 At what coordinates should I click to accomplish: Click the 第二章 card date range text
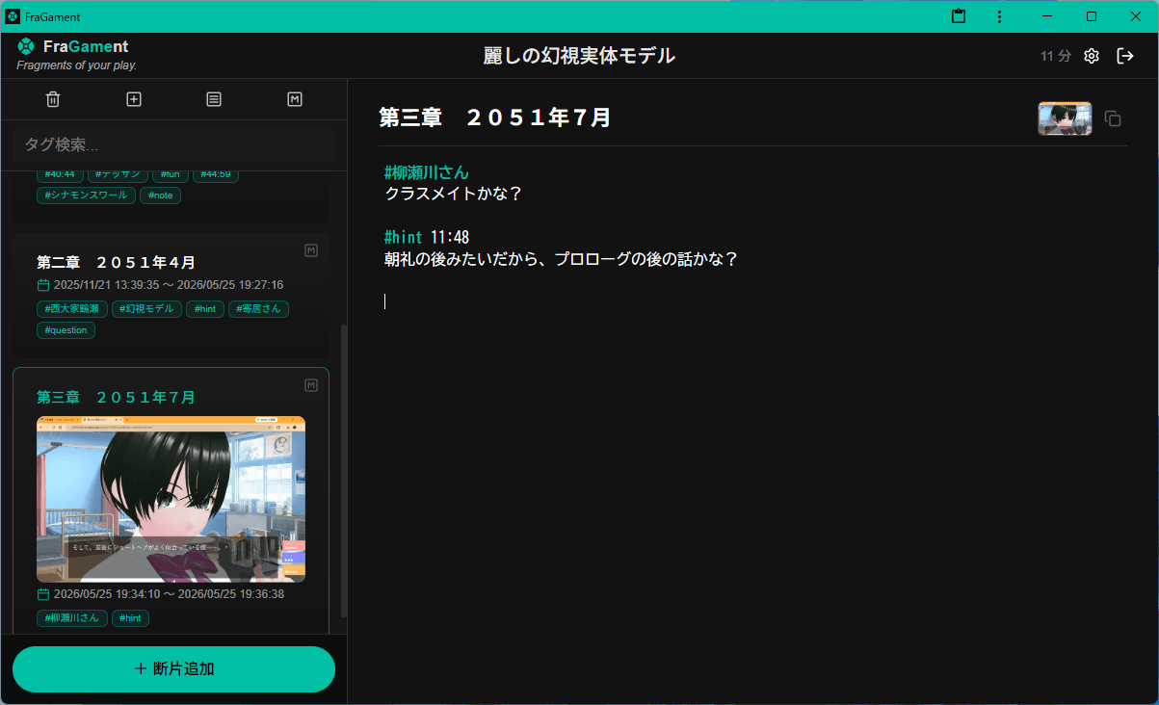[169, 285]
